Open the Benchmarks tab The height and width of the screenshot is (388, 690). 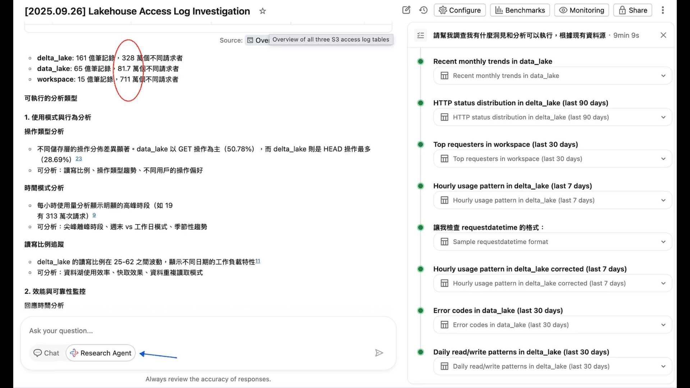[x=520, y=10]
